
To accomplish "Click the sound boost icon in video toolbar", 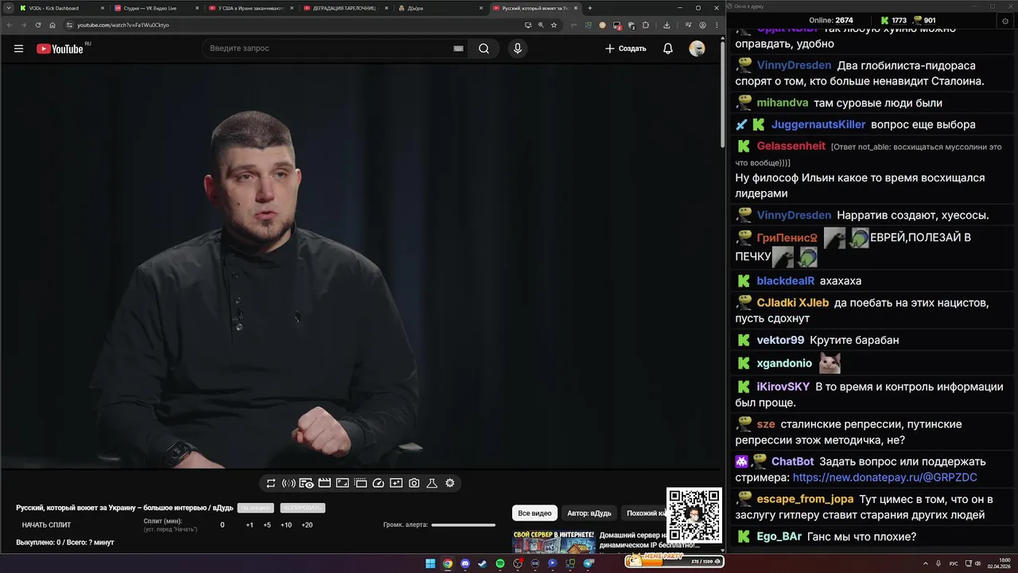I will tap(289, 483).
